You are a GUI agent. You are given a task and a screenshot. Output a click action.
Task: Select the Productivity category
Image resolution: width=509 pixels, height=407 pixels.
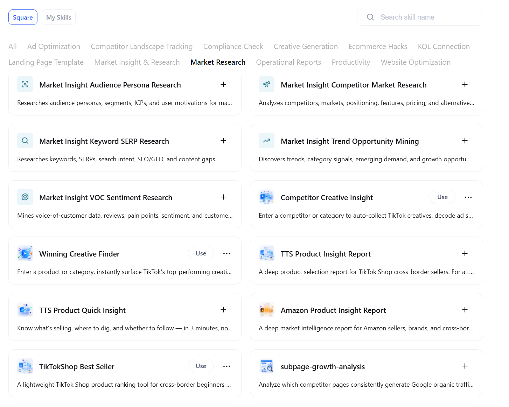351,62
